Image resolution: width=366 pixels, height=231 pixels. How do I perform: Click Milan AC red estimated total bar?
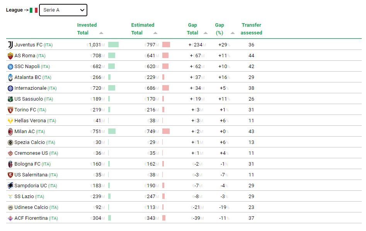coord(166,132)
